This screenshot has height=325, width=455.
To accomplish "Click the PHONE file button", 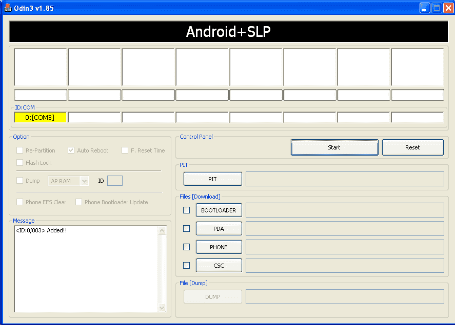I will [219, 247].
